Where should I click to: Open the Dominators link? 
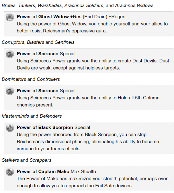point(14,79)
